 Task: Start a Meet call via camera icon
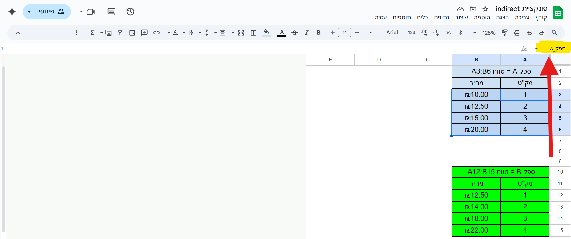91,12
